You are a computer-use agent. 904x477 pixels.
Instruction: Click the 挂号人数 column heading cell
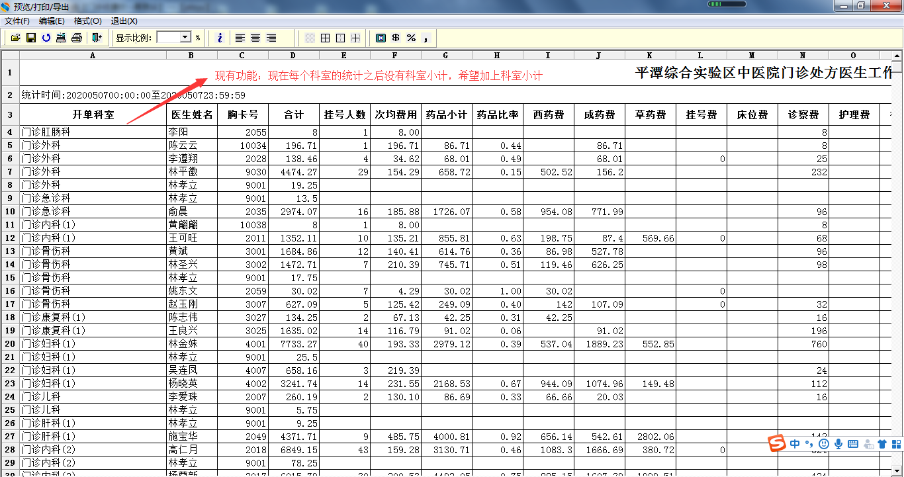(344, 115)
